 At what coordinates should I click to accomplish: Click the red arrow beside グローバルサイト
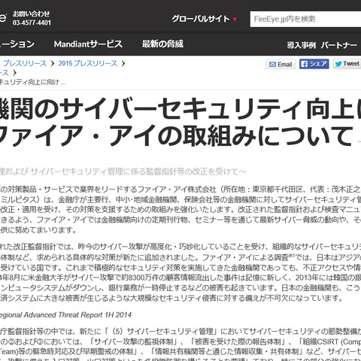235,20
